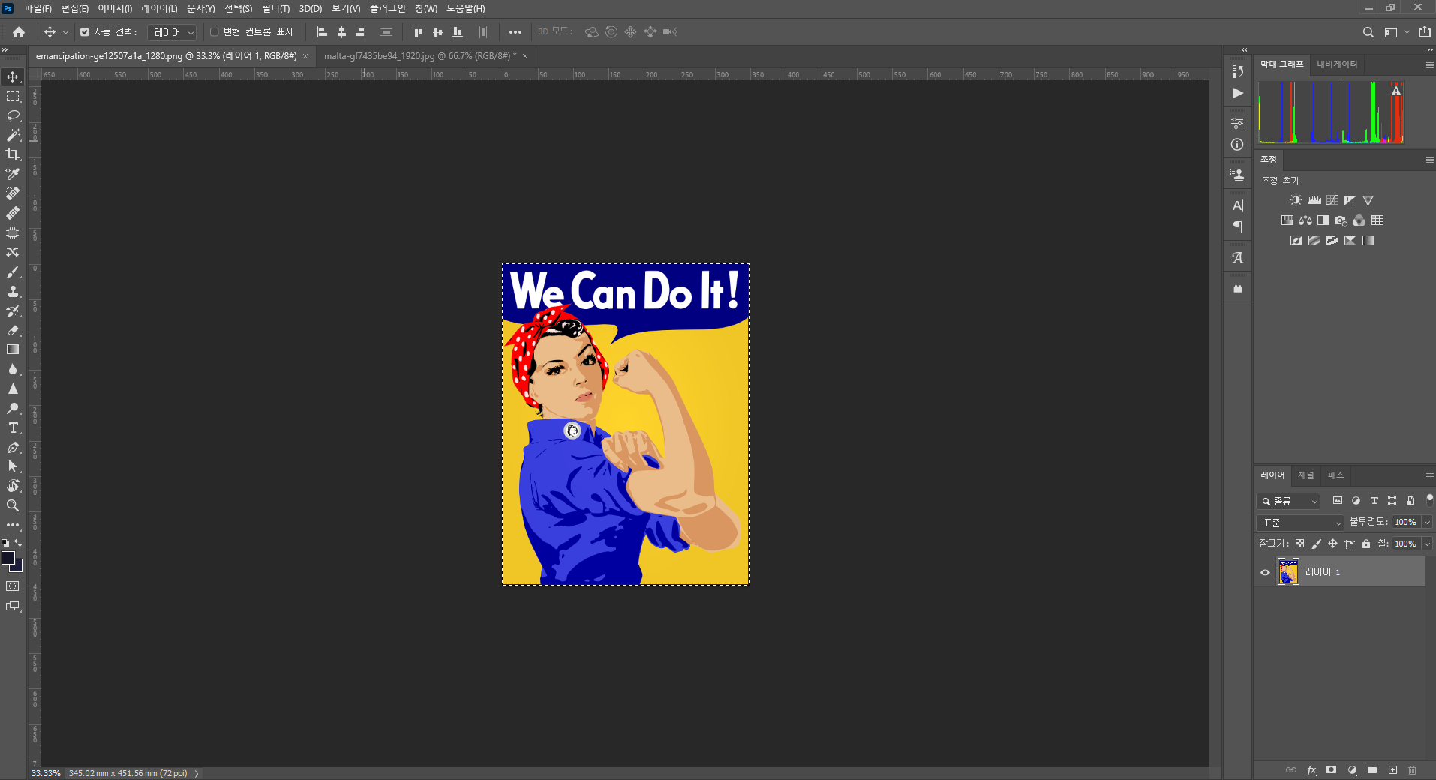
Task: Open the 이미지(I) menu
Action: [x=115, y=9]
